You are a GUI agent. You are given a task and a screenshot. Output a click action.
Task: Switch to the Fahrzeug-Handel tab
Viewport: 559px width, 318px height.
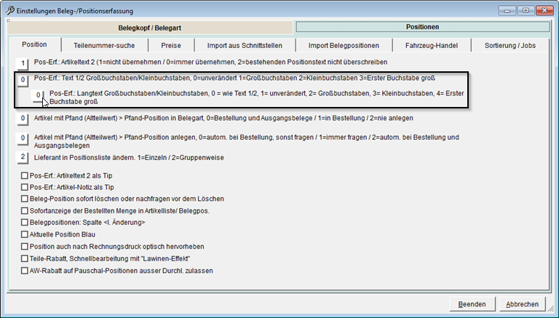pyautogui.click(x=432, y=46)
